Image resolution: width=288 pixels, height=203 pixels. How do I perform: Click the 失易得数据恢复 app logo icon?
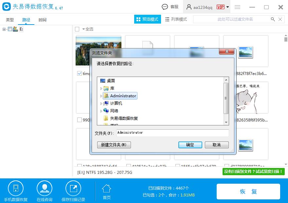(x=7, y=7)
